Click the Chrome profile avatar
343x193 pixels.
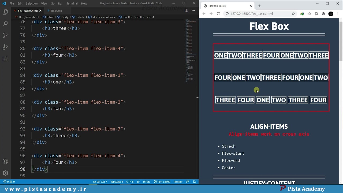pos(331,14)
